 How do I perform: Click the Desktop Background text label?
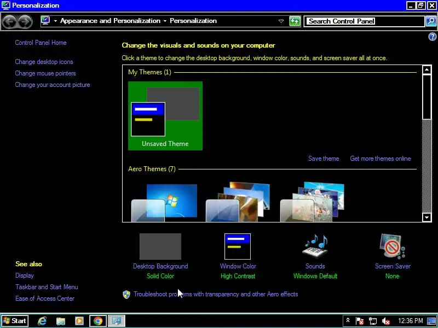coord(160,266)
